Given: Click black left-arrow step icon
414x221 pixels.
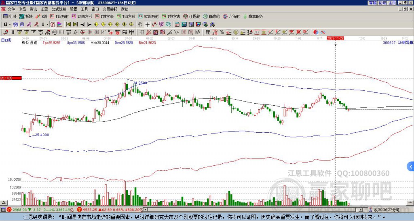Looking at the screenshot, I should [x=82, y=24].
